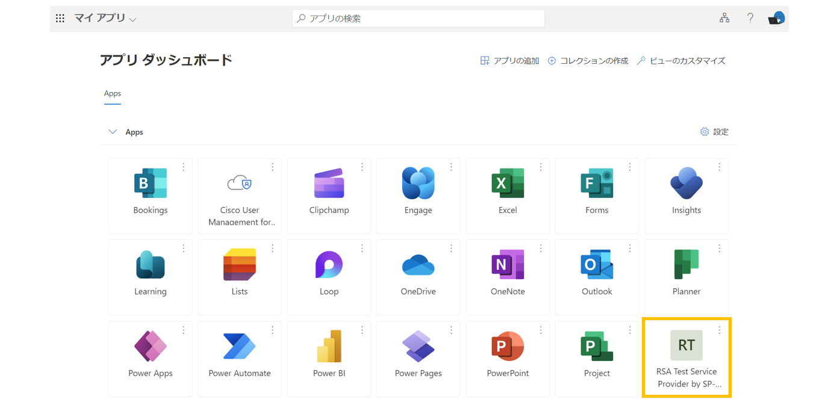Click コレクションの作成 to create a collection
The image size is (837, 399).
pos(588,61)
